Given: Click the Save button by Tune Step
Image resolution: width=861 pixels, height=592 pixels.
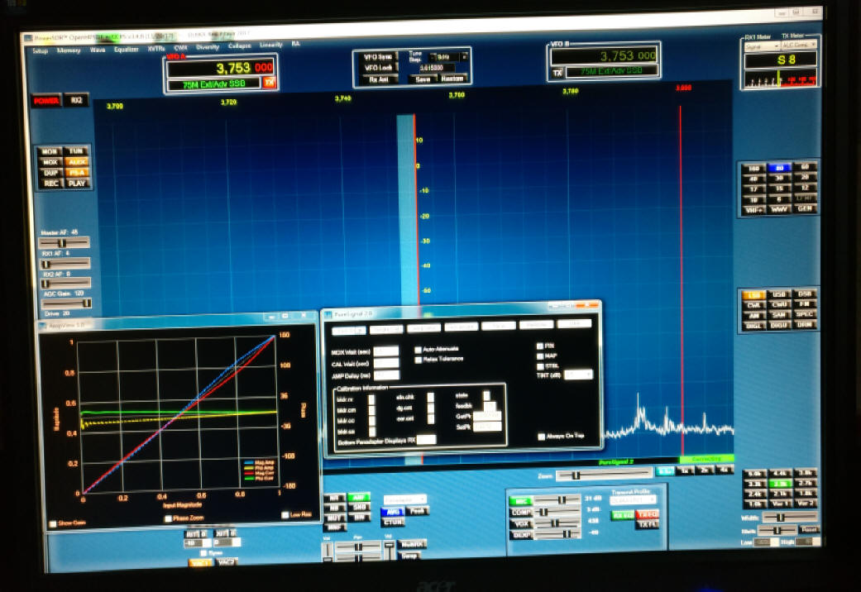Looking at the screenshot, I should [423, 79].
